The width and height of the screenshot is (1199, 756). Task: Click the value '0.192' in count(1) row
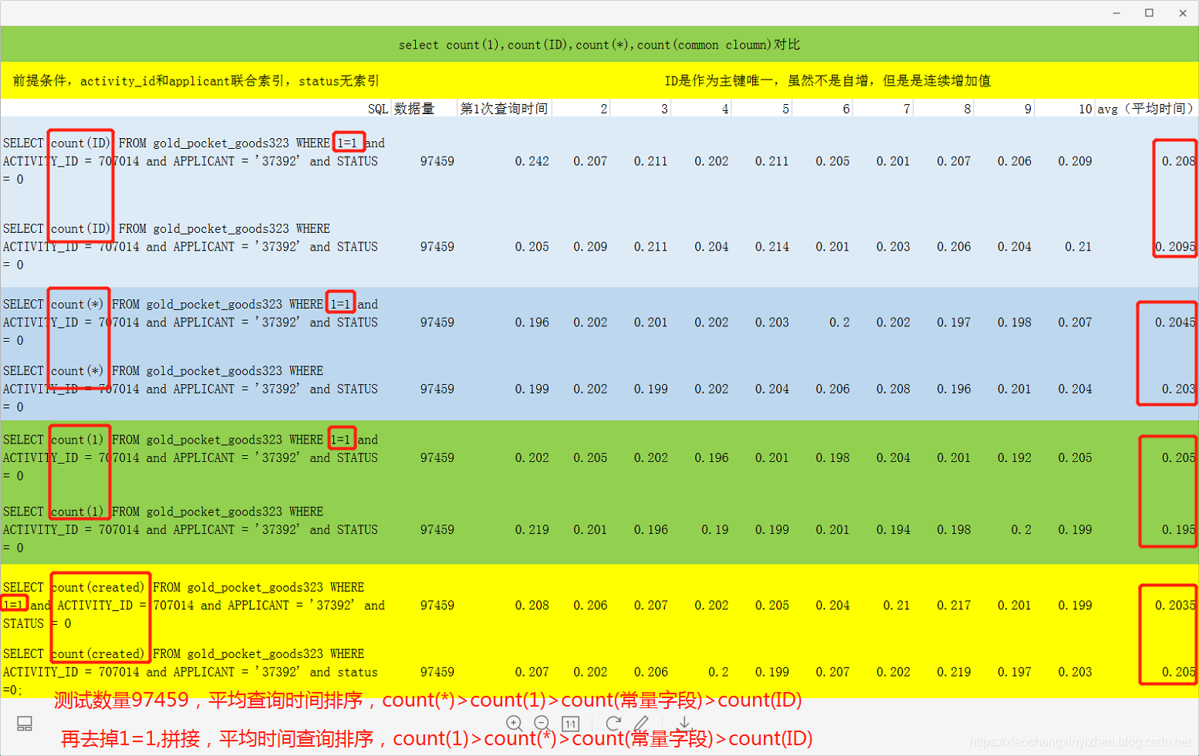pos(1014,457)
